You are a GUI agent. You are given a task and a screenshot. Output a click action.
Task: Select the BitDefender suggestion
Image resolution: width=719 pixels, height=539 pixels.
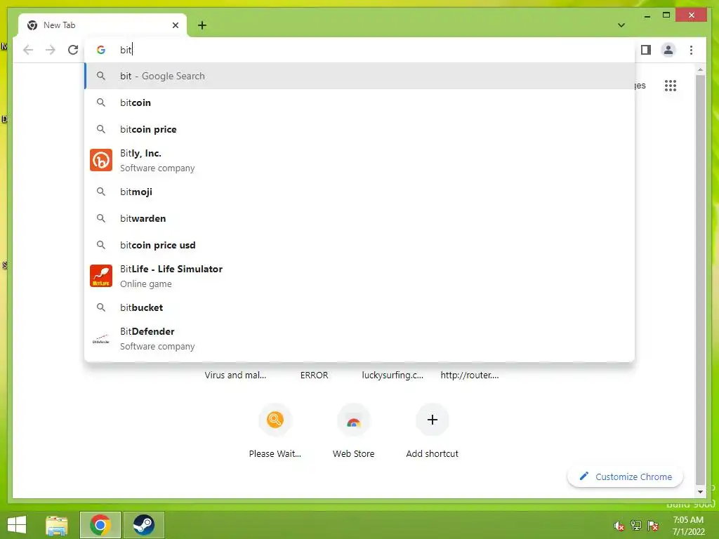click(x=359, y=338)
